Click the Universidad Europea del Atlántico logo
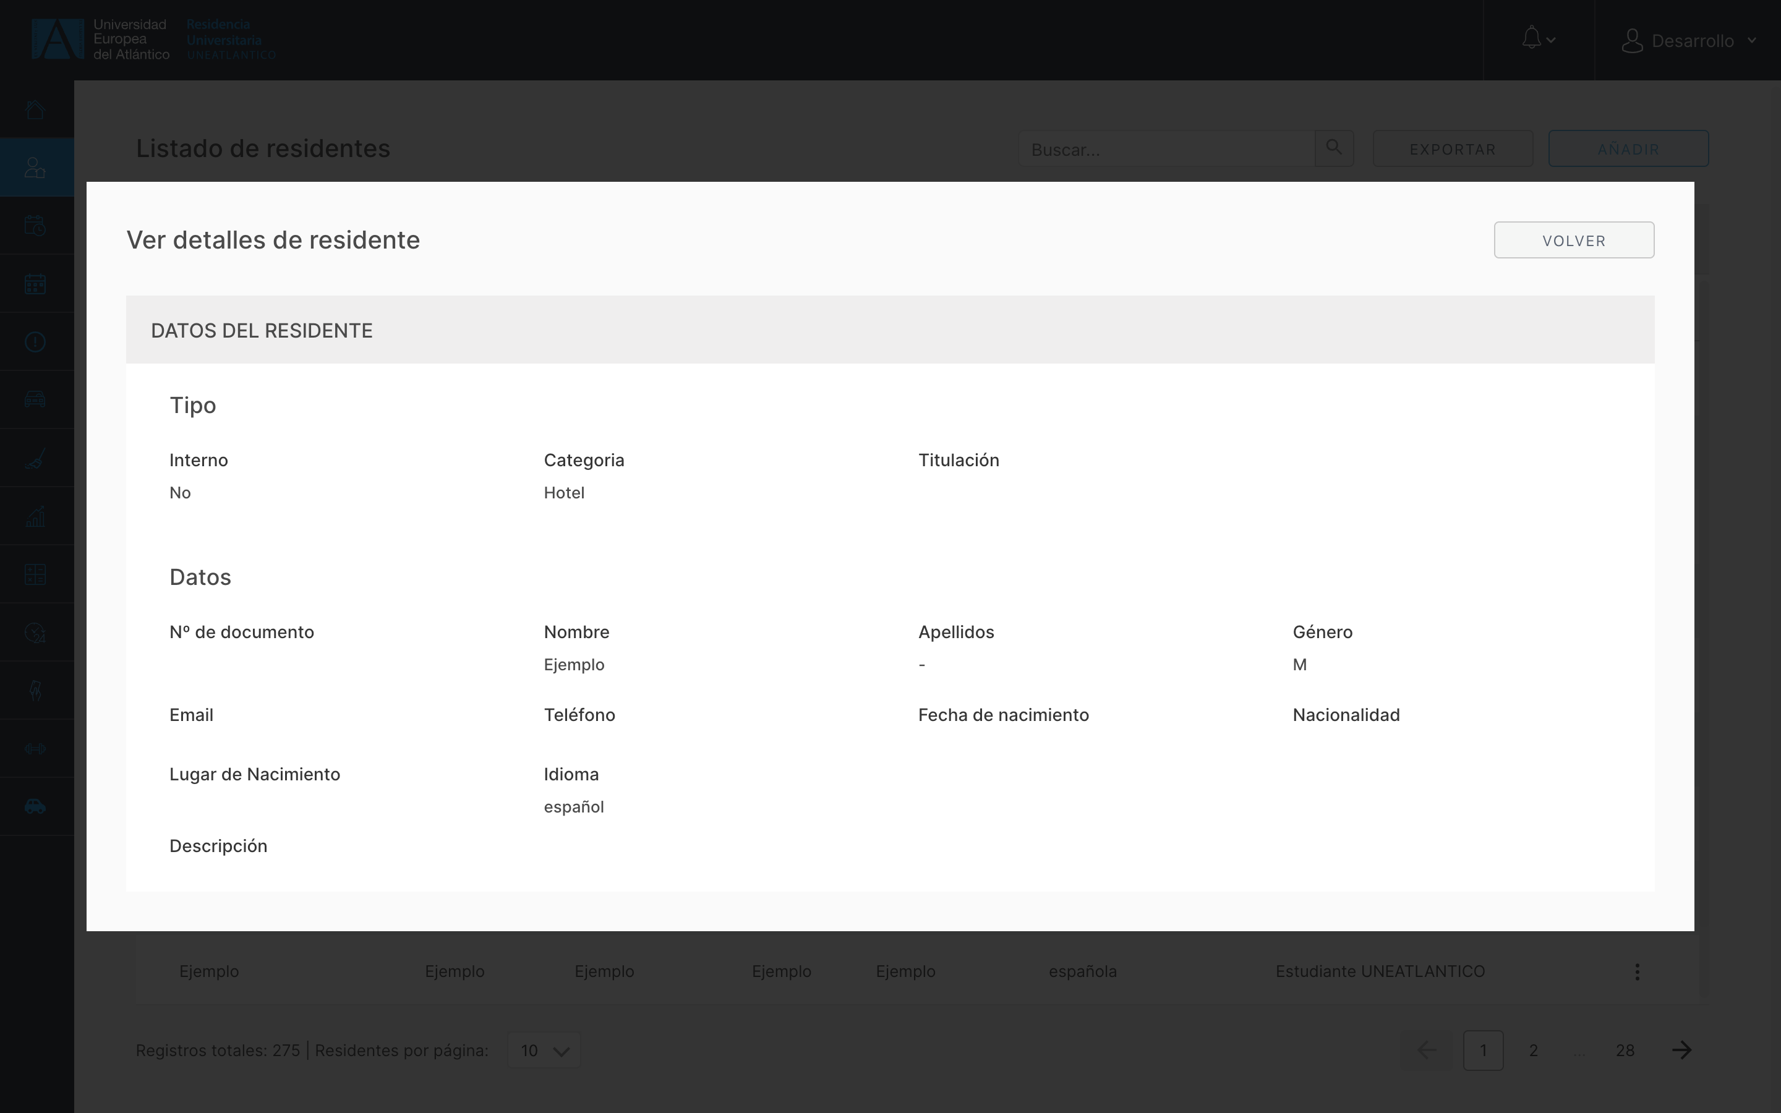This screenshot has width=1781, height=1113. pyautogui.click(x=101, y=39)
